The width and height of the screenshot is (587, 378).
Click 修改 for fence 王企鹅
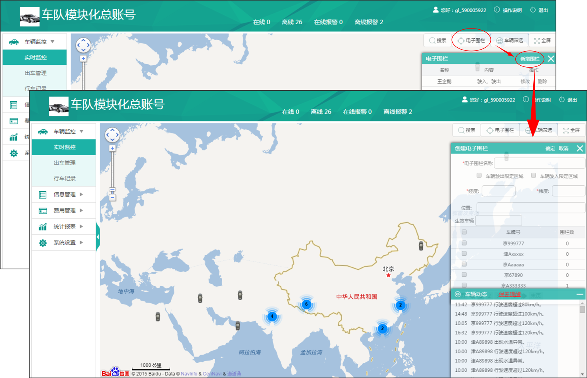[x=525, y=81]
